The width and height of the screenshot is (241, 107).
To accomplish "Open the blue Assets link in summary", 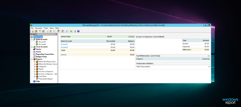I will [64, 55].
